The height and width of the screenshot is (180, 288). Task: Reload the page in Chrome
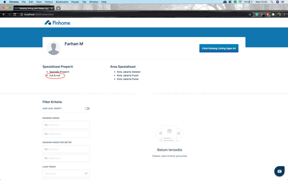[15, 14]
